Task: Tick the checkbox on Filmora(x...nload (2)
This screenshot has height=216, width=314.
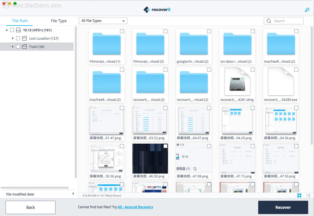Action: [165, 31]
